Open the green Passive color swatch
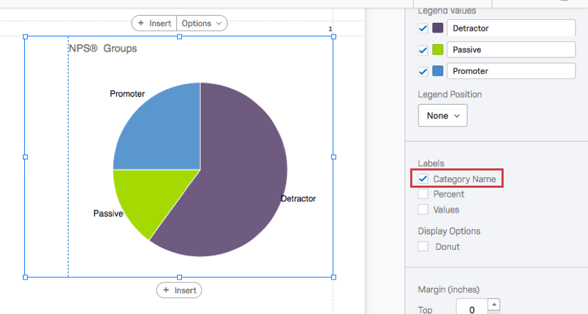Image resolution: width=588 pixels, height=314 pixels. (x=438, y=50)
